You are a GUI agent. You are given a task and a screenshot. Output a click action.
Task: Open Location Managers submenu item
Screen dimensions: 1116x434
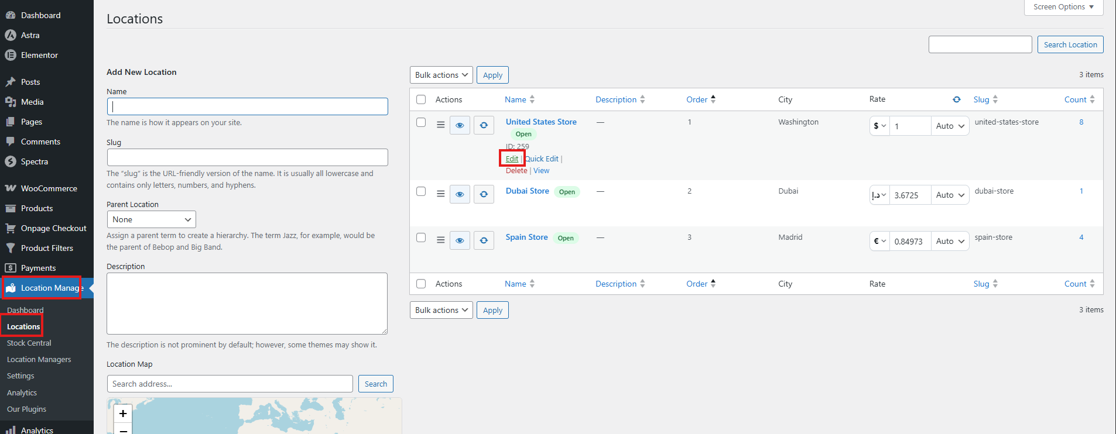tap(39, 359)
